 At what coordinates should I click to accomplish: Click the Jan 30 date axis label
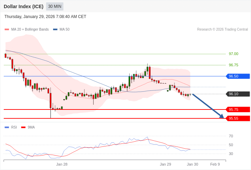tap(193, 165)
